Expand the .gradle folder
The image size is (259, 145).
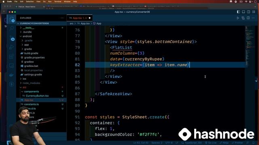click(x=28, y=40)
